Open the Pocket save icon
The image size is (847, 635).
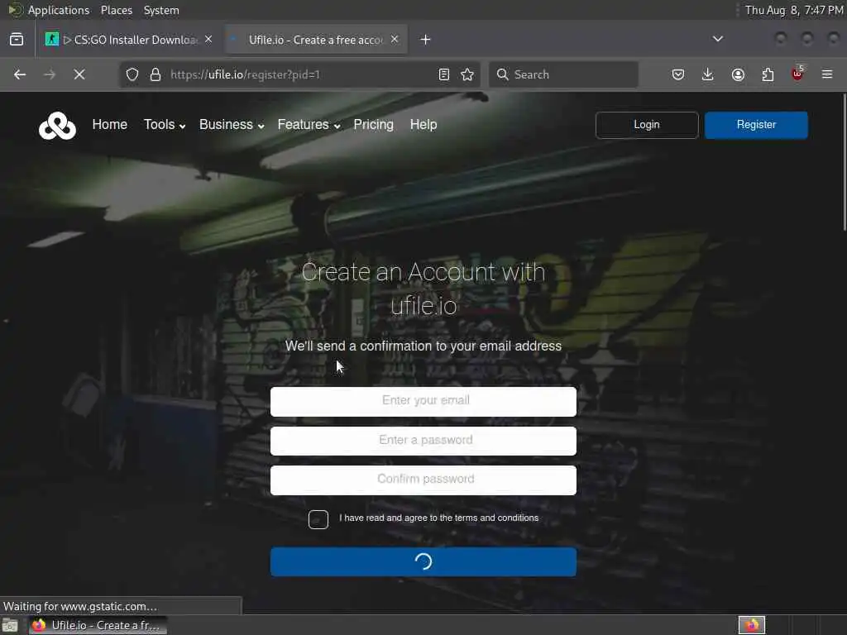(678, 74)
